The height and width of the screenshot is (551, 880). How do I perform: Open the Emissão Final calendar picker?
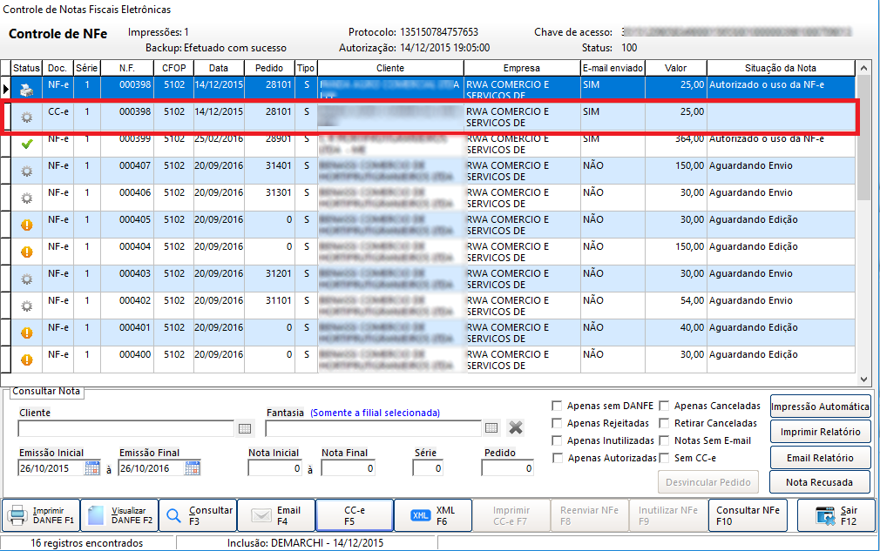click(193, 468)
